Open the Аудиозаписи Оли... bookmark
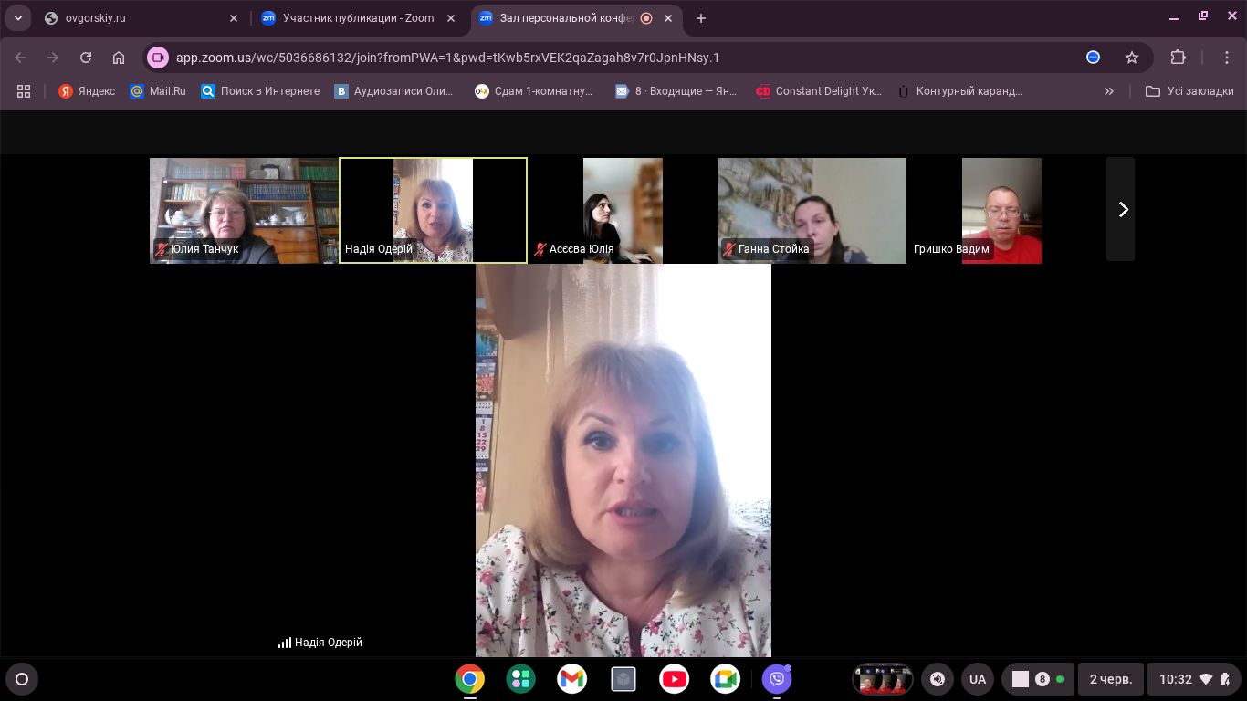The width and height of the screenshot is (1247, 701). click(394, 91)
